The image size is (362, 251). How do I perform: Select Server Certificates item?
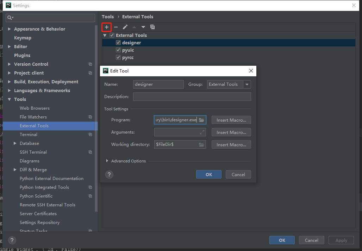pyautogui.click(x=38, y=214)
